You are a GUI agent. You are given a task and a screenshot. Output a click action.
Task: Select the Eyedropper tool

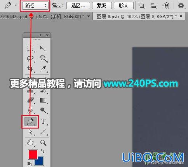coord(43,69)
